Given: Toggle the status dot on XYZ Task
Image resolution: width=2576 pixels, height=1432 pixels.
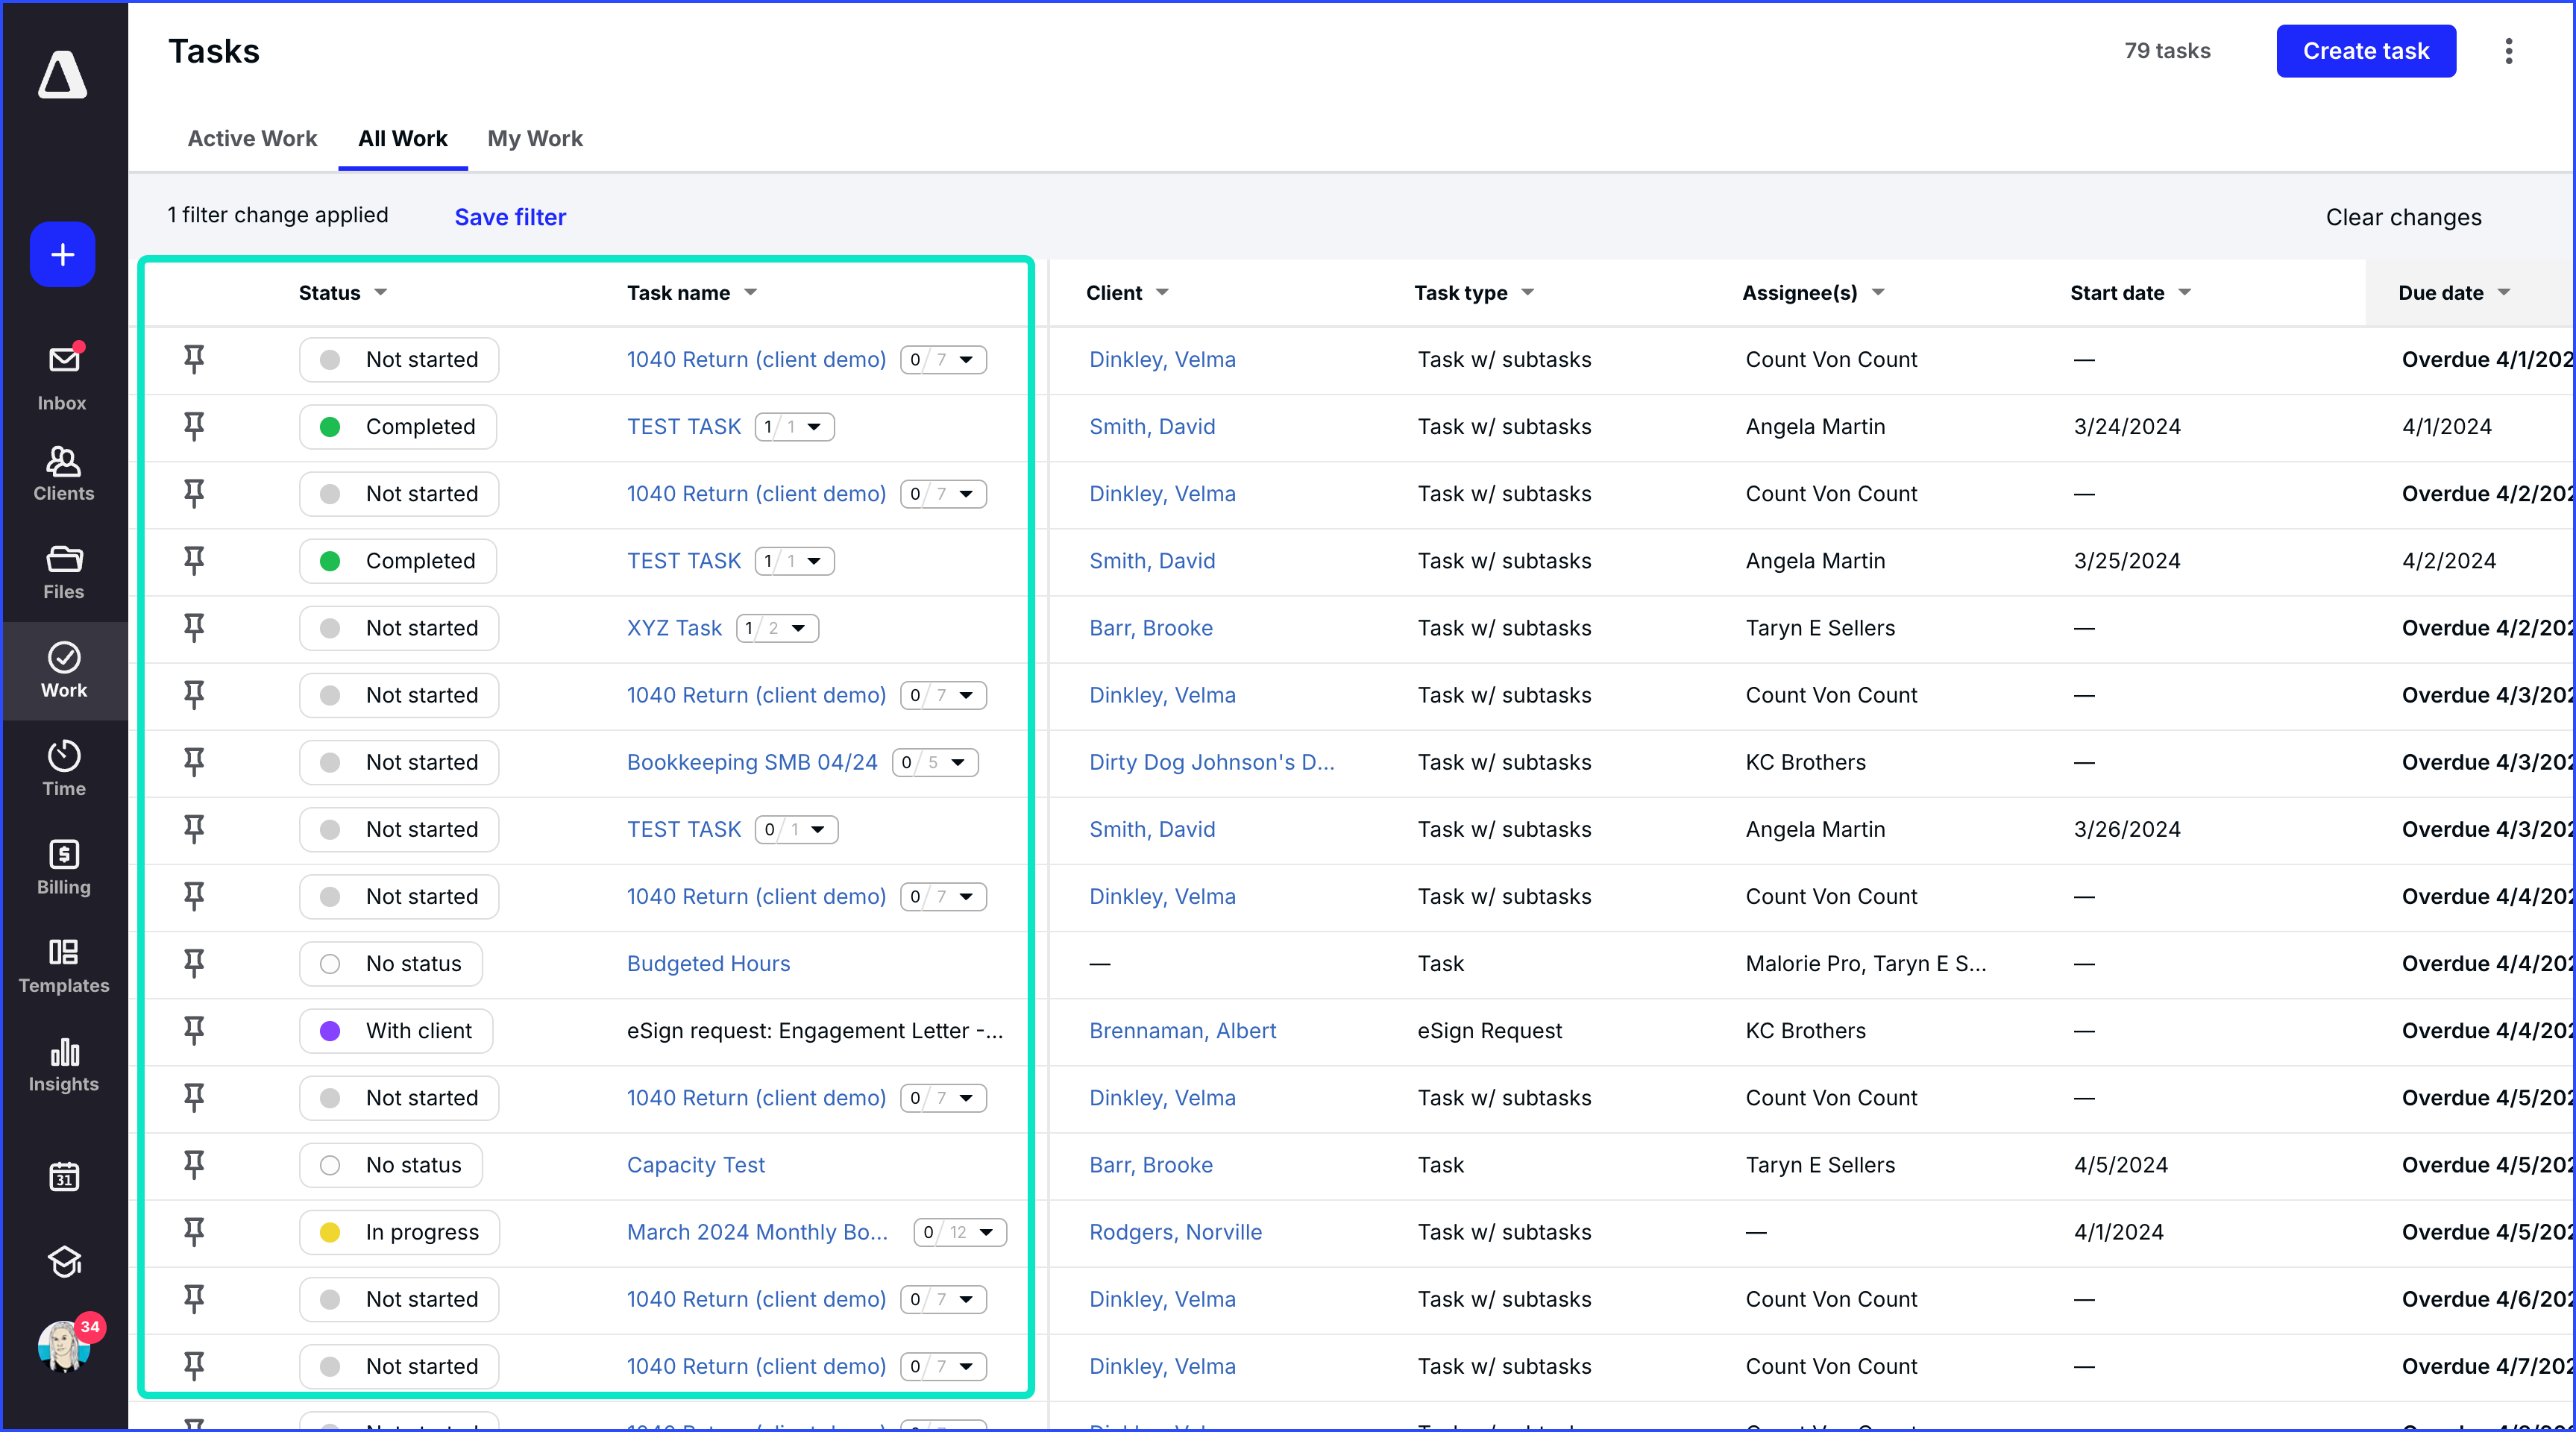Looking at the screenshot, I should coord(330,628).
